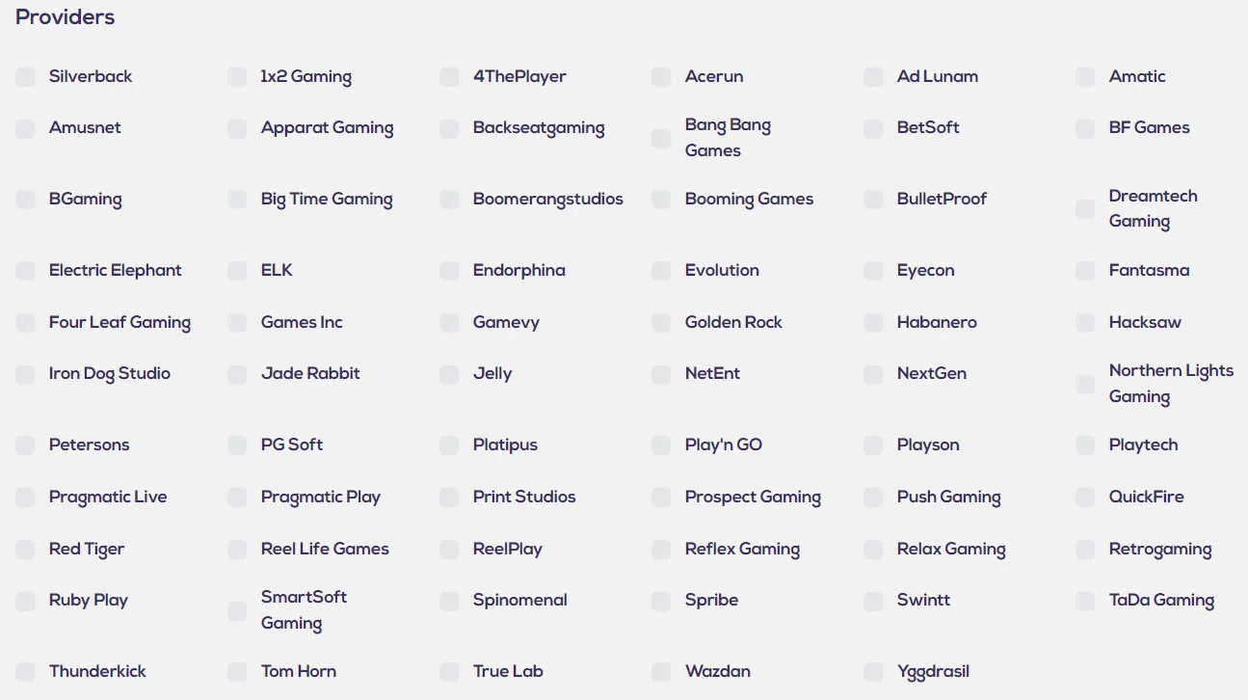Enable the NetEnt provider filter
This screenshot has height=700, width=1248.
tap(661, 374)
